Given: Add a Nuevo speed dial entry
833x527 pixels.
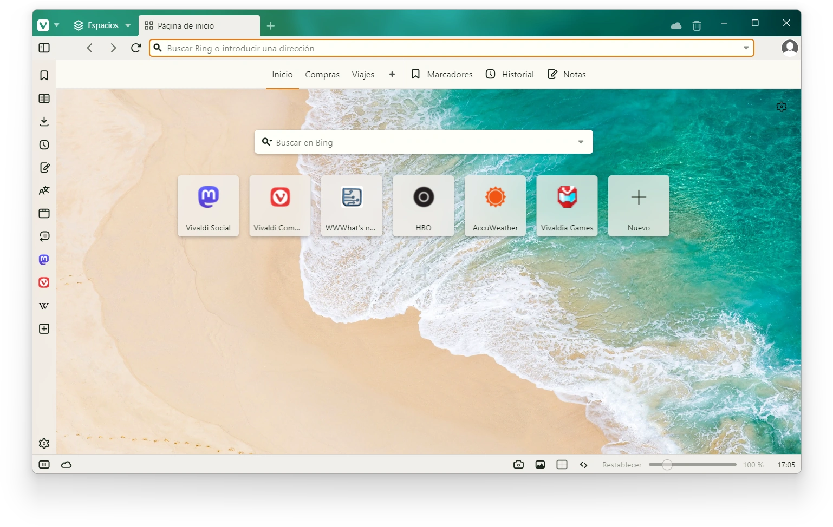Looking at the screenshot, I should coord(639,206).
